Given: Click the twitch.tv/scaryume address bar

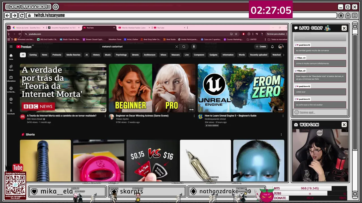Looking at the screenshot, I should (x=182, y=16).
